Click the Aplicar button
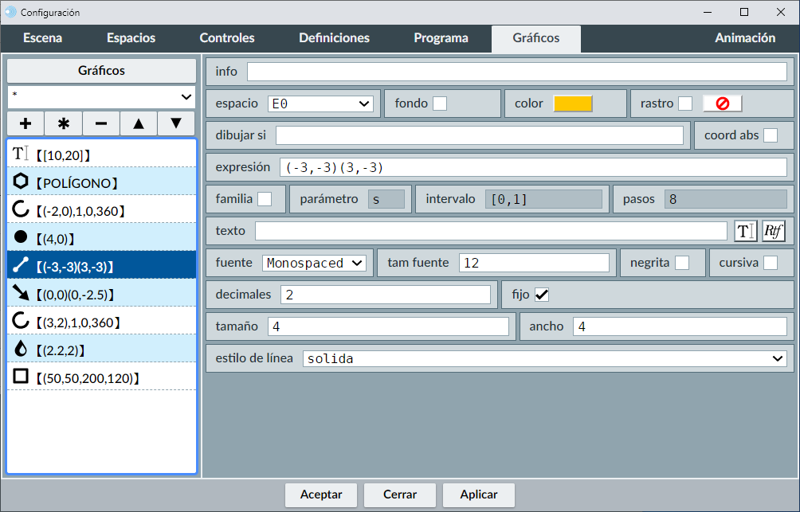The height and width of the screenshot is (512, 800). tap(479, 494)
